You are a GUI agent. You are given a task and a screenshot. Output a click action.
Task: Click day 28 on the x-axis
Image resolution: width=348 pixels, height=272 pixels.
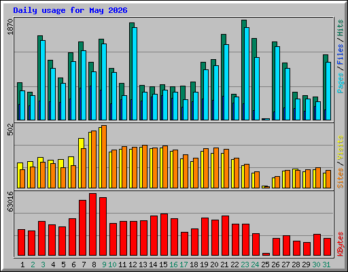point(296,265)
